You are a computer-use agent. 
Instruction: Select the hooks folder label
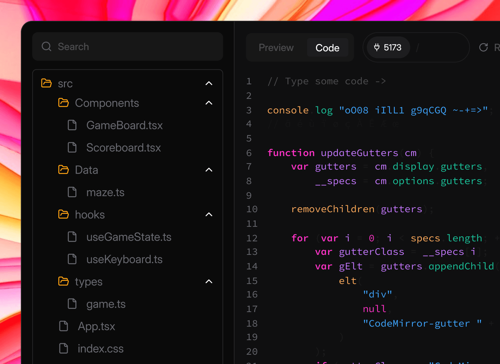(90, 215)
